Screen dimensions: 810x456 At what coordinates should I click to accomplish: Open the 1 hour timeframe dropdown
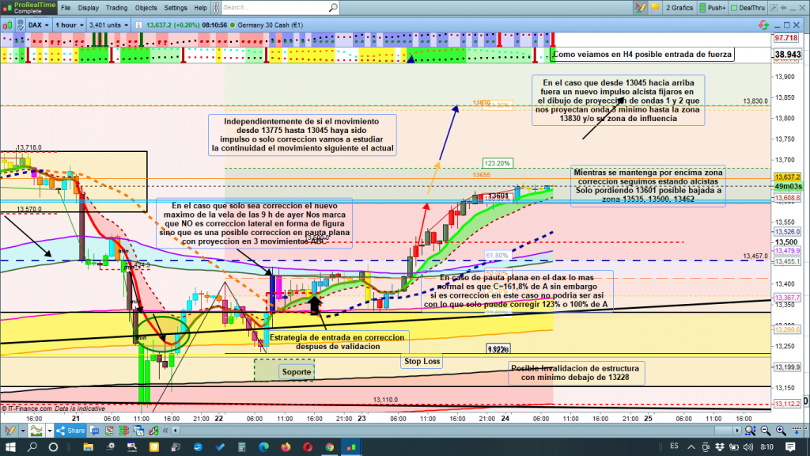70,25
